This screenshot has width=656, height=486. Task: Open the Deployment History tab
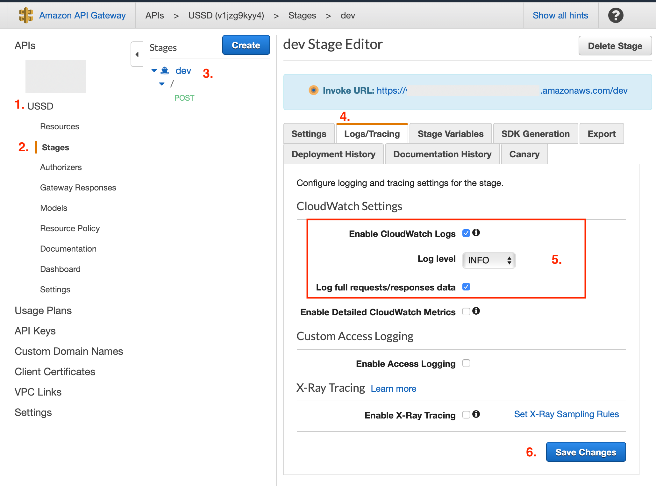333,154
